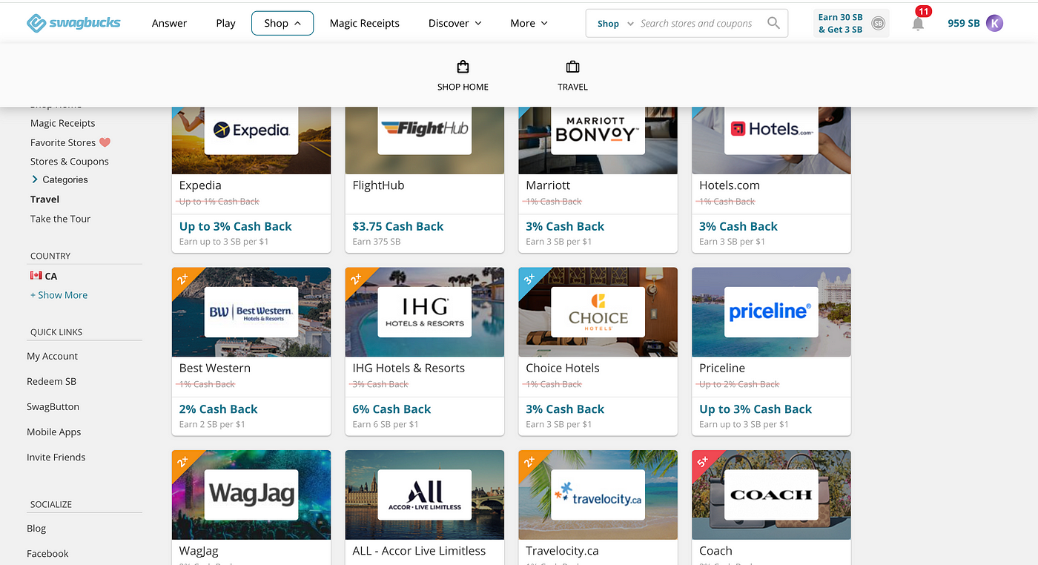Open the Best Western logo tile
The height and width of the screenshot is (565, 1038).
point(251,312)
